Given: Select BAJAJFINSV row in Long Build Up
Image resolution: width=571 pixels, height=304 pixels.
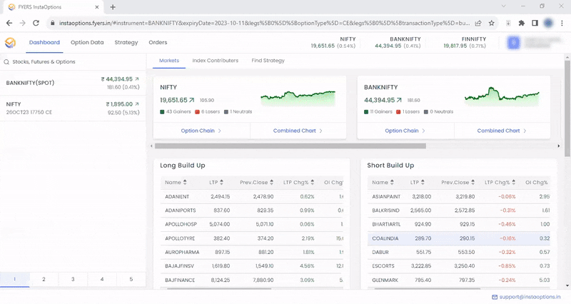Looking at the screenshot, I should [x=252, y=266].
